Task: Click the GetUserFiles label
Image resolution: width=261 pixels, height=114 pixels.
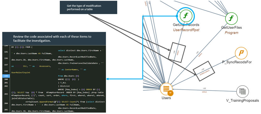Action: pos(232,27)
